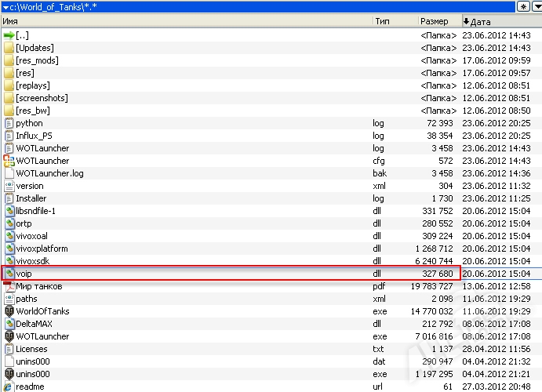This screenshot has height=392, width=542.
Task: Click the green up-arrow parent directory icon
Action: coord(9,35)
